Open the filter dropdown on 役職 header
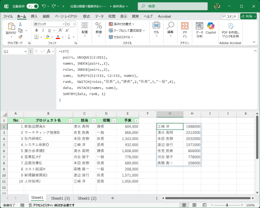The height and width of the screenshot is (208, 260). point(114,121)
